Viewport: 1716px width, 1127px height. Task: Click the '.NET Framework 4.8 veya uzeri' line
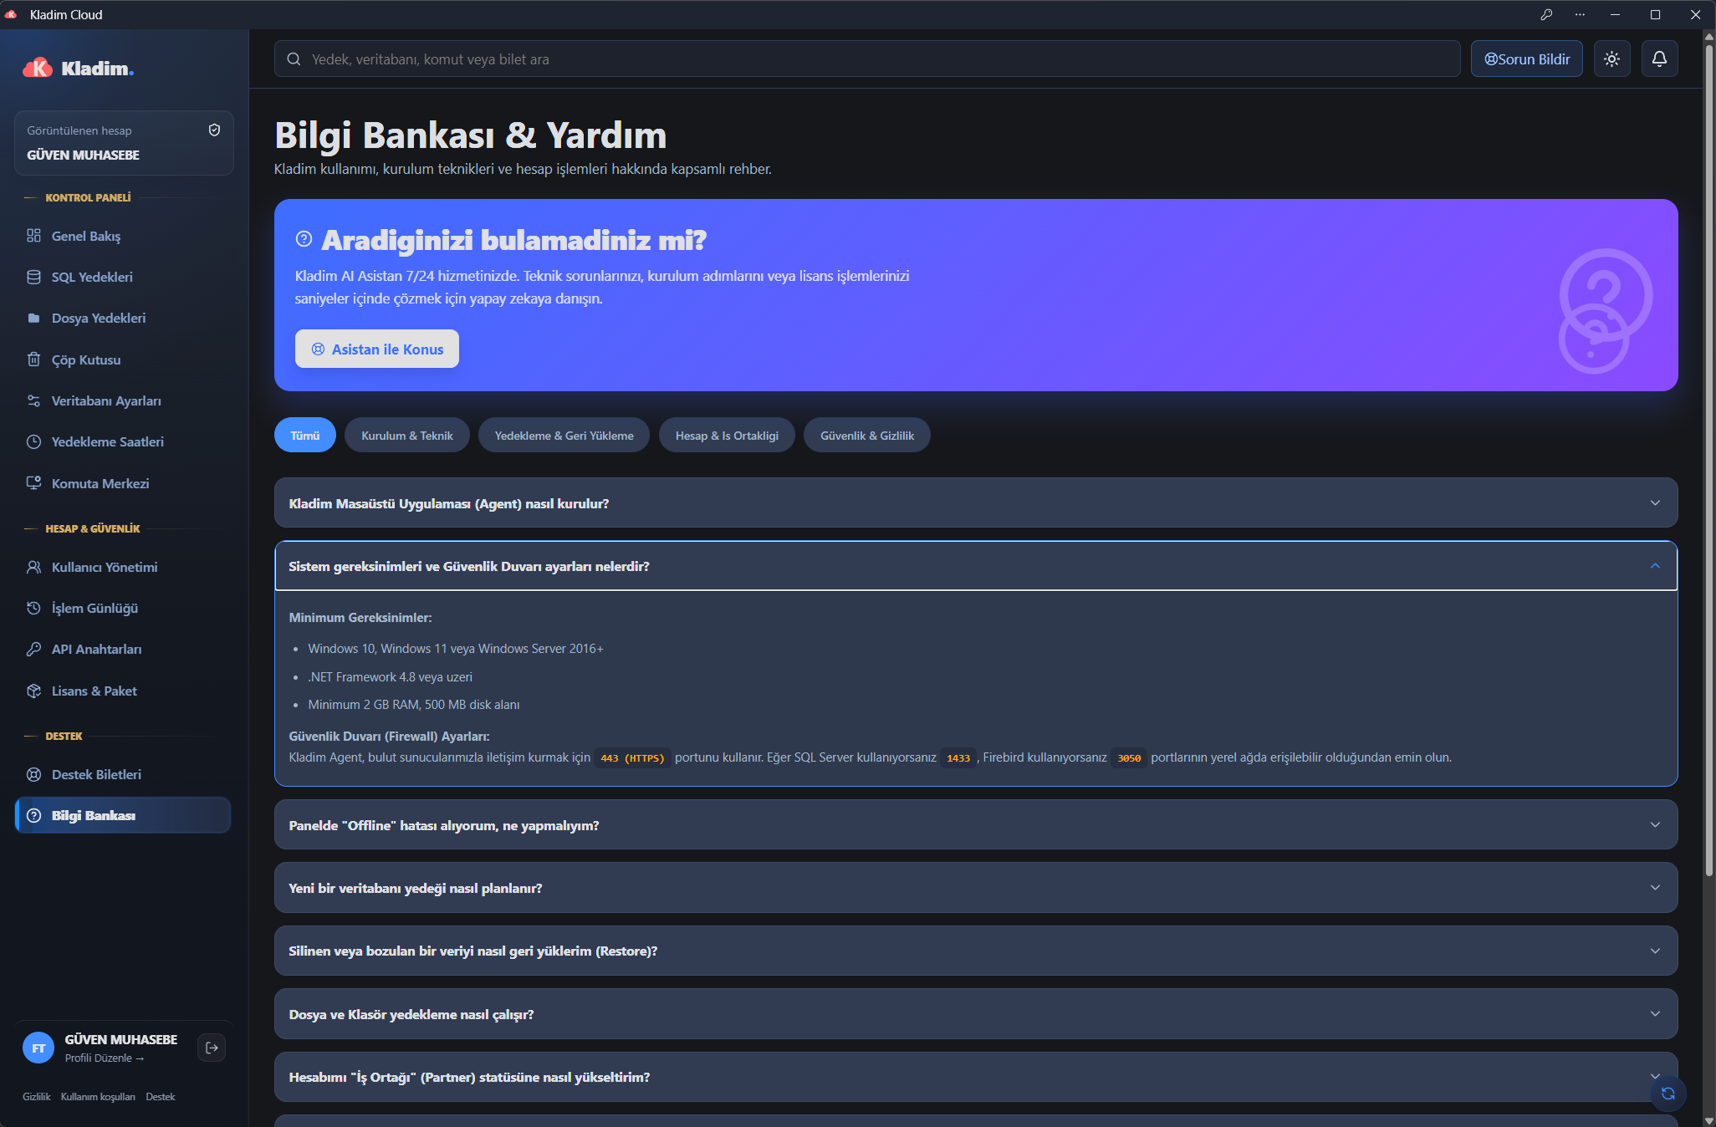click(x=391, y=676)
